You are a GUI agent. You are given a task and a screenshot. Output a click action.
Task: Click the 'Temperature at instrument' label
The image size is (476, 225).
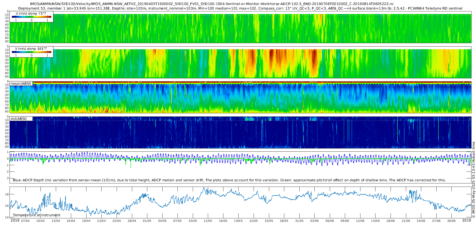pyautogui.click(x=36, y=215)
